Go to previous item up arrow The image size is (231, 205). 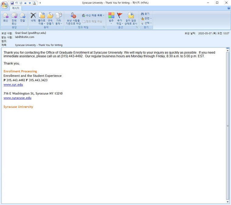coord(25,3)
